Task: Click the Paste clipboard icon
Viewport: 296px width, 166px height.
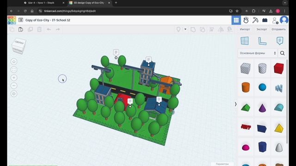Action: pos(21,30)
